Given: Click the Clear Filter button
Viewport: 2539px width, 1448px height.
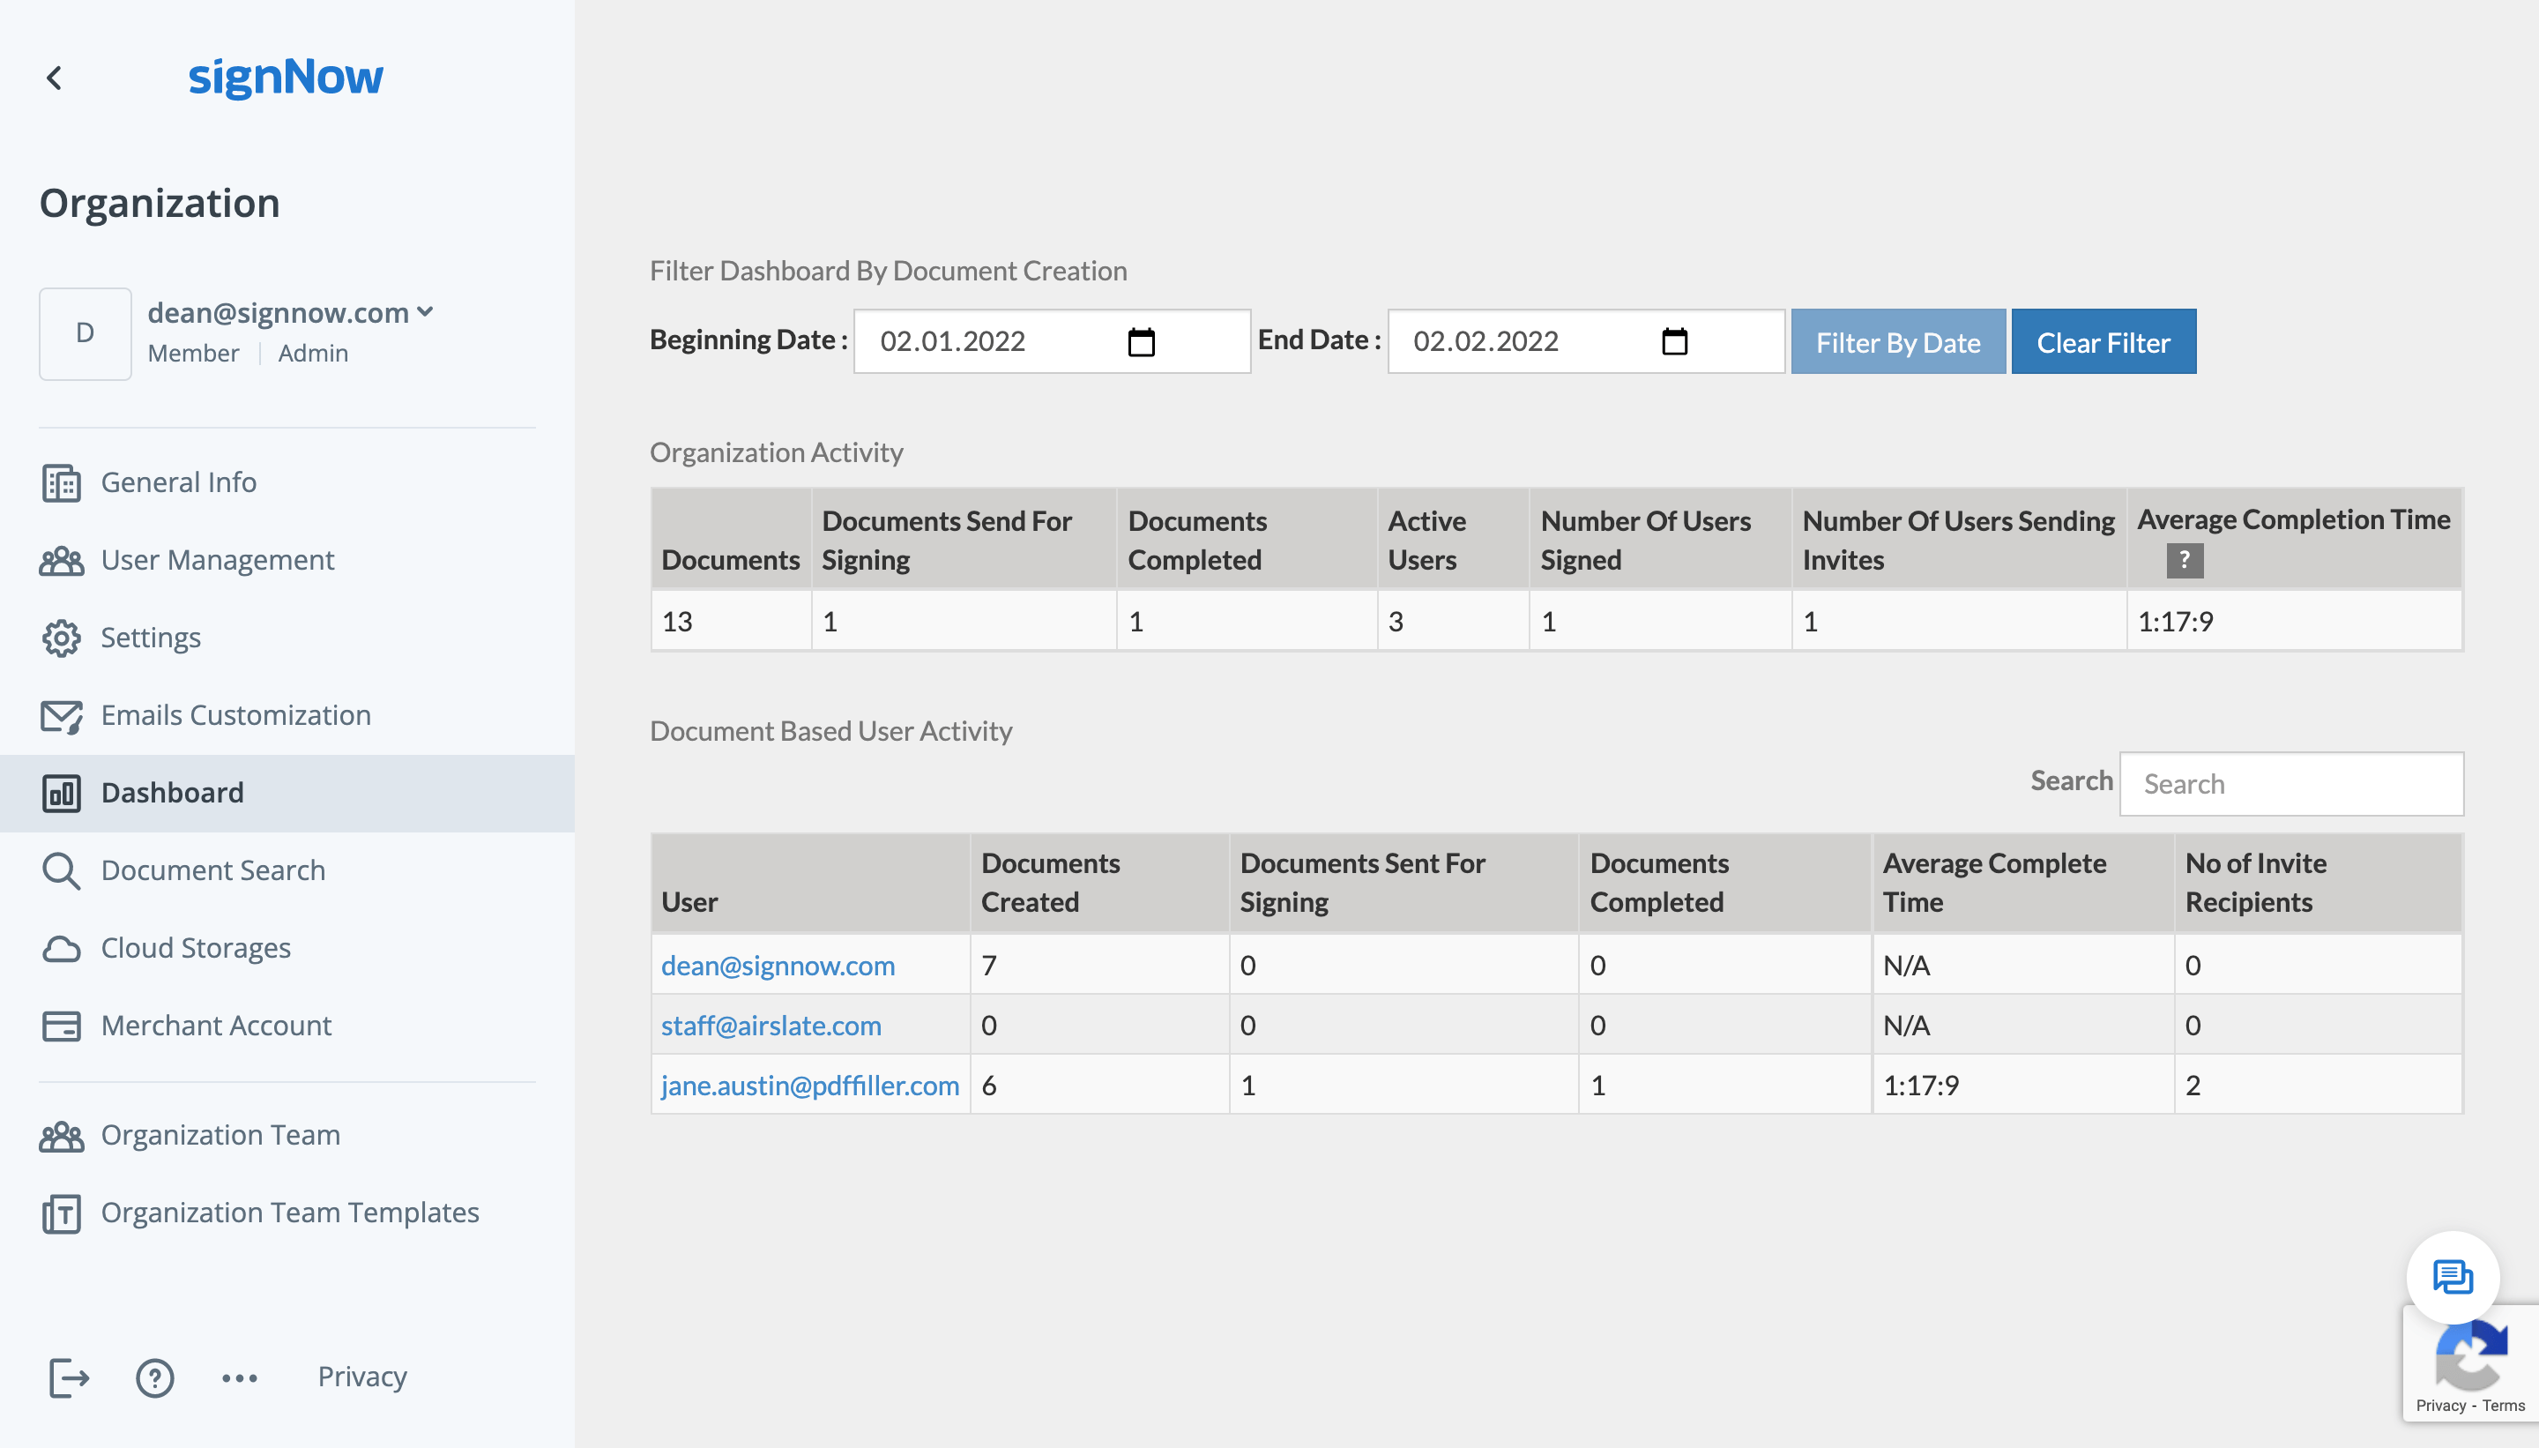Looking at the screenshot, I should coord(2103,342).
